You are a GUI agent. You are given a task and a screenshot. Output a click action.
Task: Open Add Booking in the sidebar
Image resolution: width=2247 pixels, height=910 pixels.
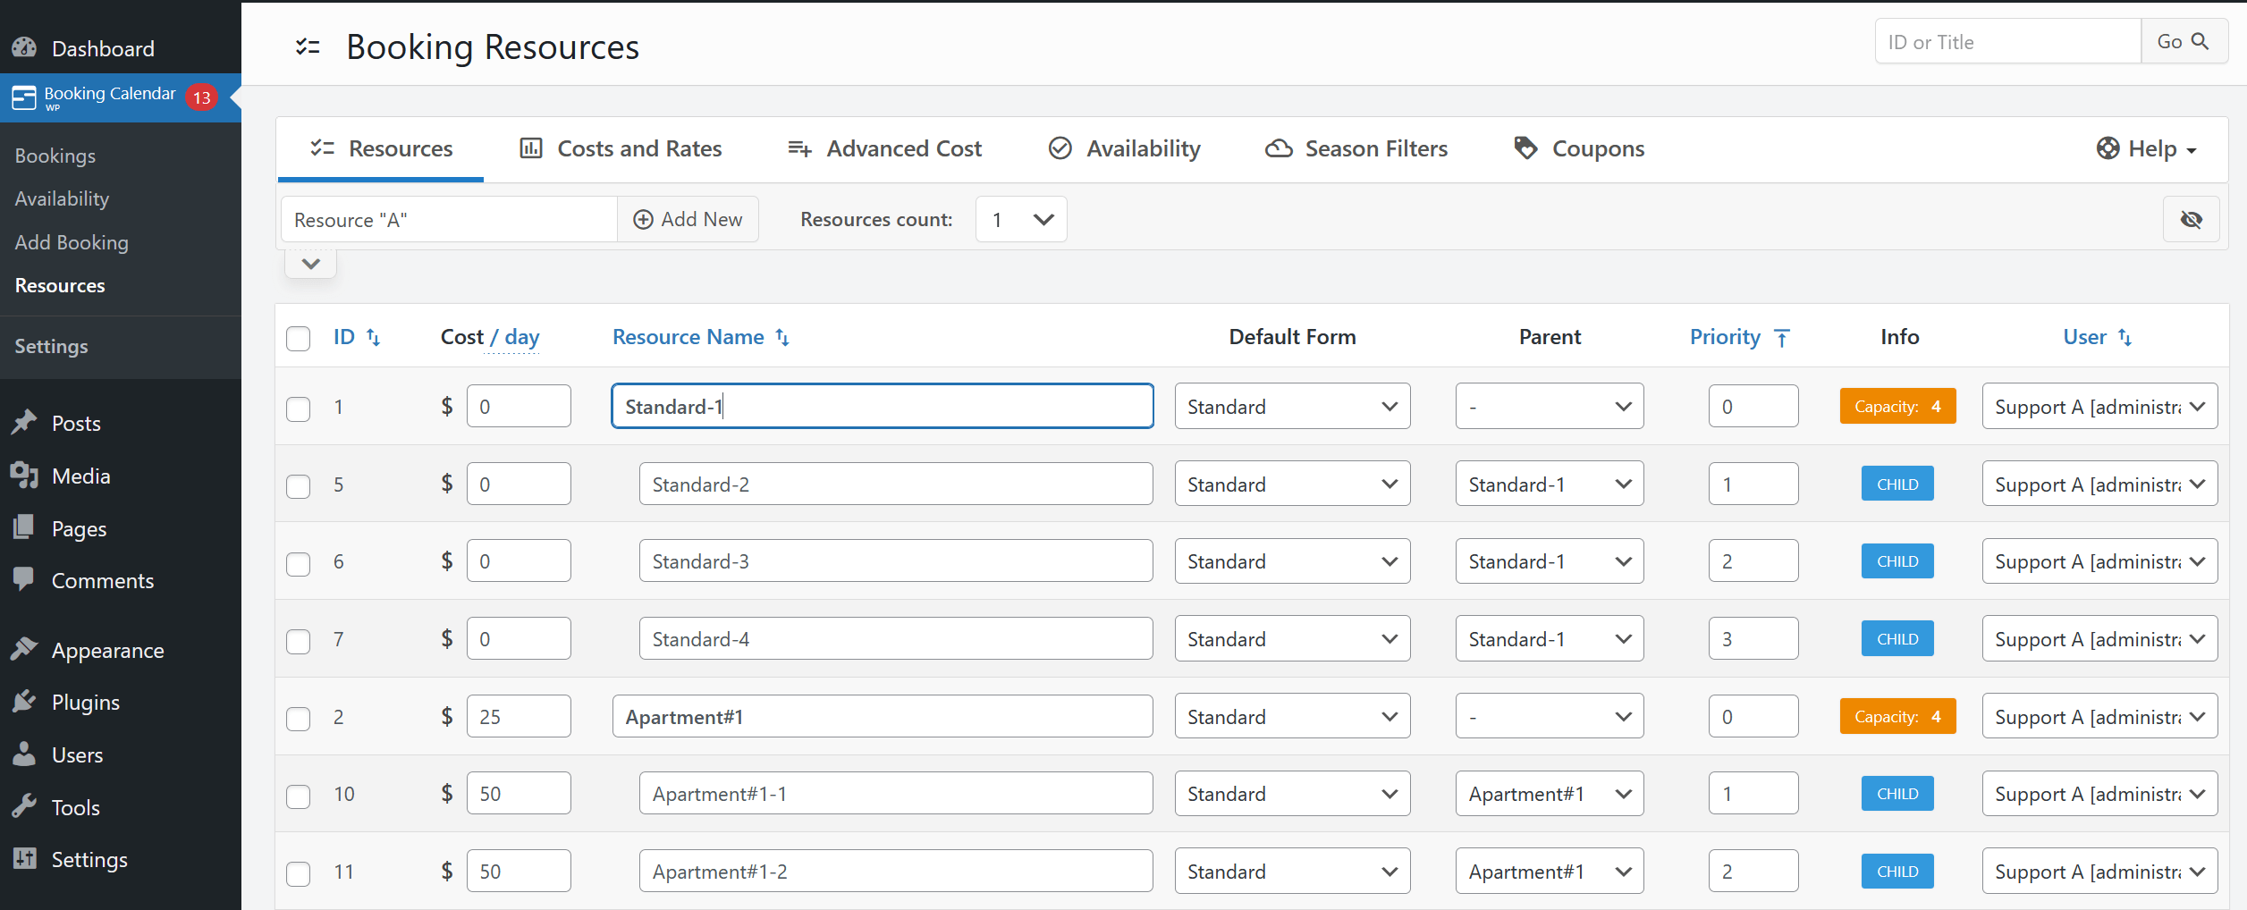(x=72, y=242)
